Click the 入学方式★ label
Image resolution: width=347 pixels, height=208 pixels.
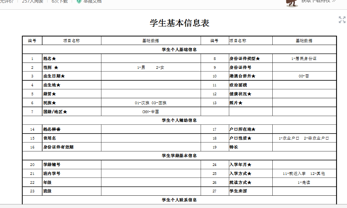tap(240, 173)
